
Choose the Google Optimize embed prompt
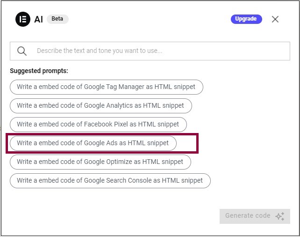(x=100, y=162)
